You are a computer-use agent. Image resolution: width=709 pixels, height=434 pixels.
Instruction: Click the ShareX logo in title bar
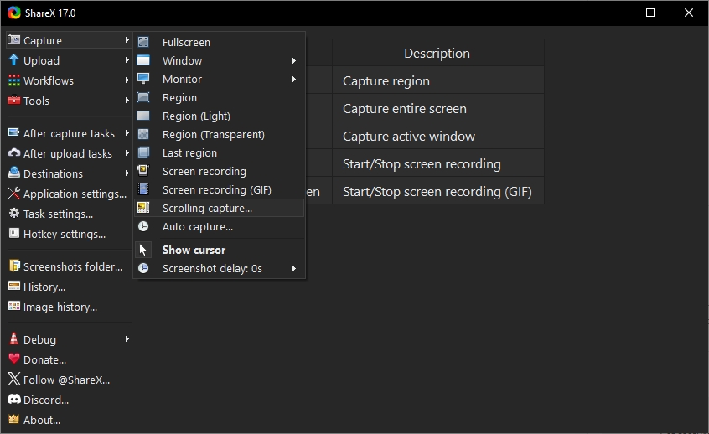point(14,13)
